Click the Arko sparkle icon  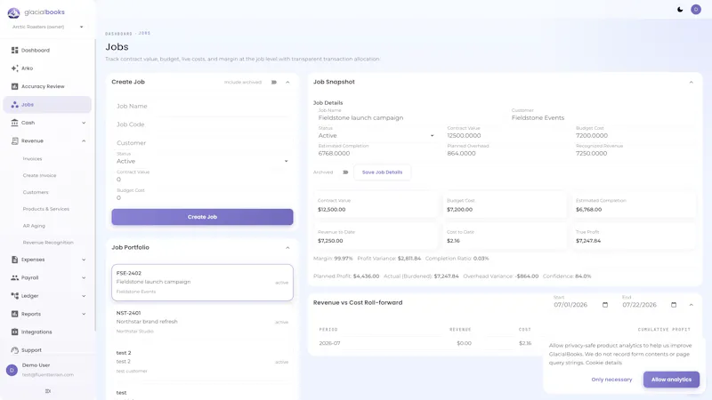coord(14,68)
